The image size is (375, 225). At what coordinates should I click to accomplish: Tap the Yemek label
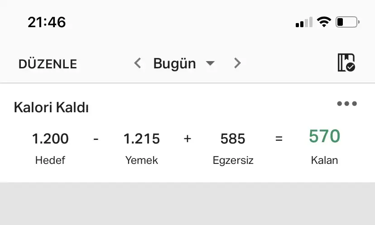click(x=142, y=160)
